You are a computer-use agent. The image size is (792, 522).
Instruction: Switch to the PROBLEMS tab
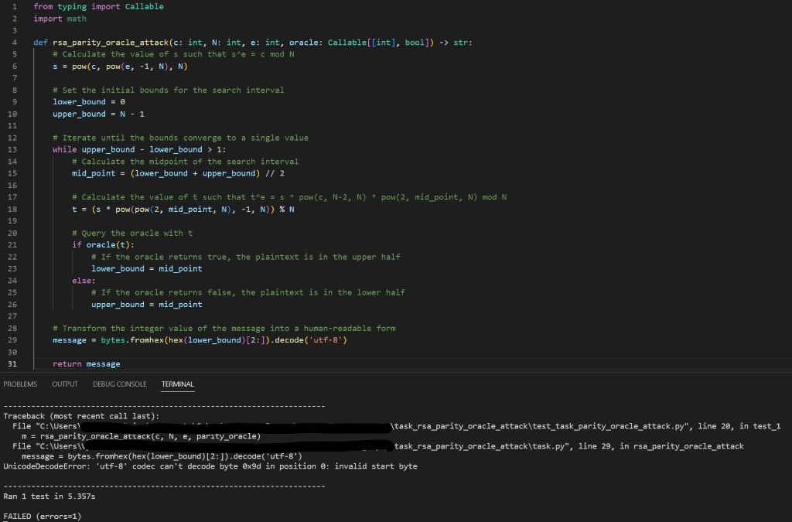coord(20,384)
